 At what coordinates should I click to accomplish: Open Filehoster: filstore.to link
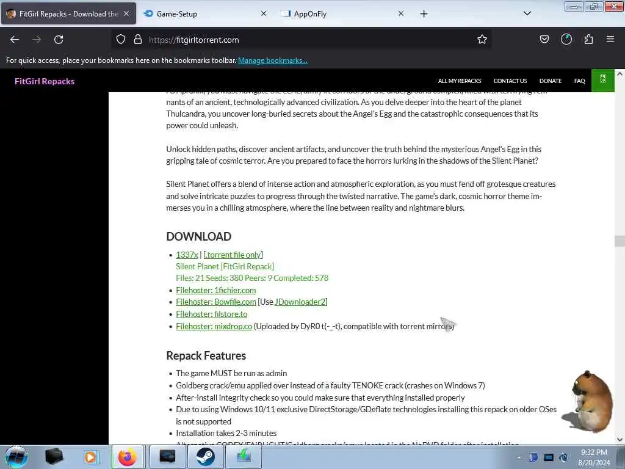(x=211, y=314)
